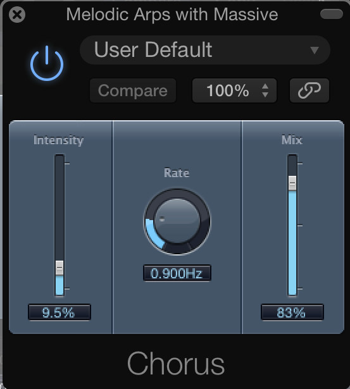Click the view size stepper down arrow
This screenshot has width=350, height=389.
265,95
